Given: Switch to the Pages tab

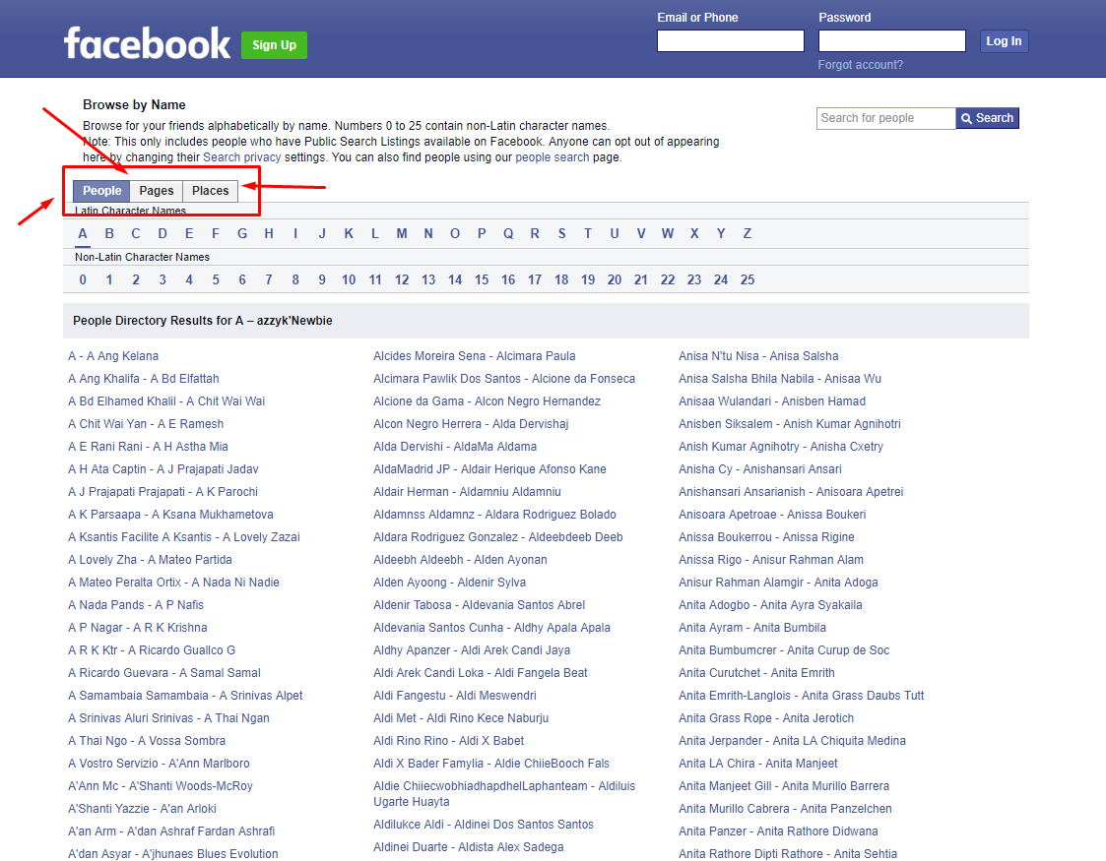Looking at the screenshot, I should [x=156, y=191].
